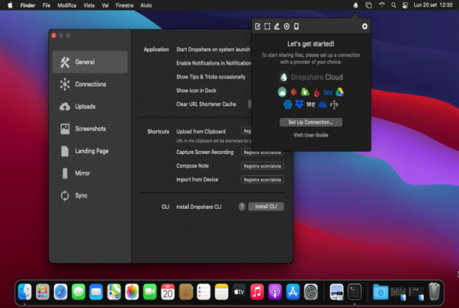Close the Dropshare preferences window

point(54,36)
